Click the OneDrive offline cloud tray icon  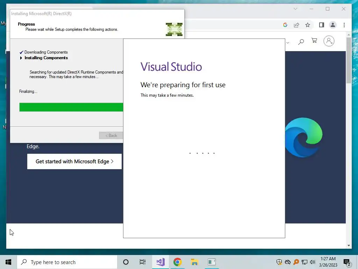288,262
